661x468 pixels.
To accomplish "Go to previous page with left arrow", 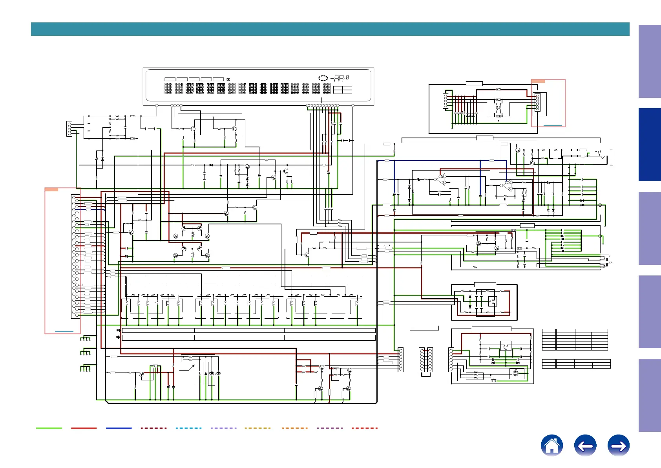I will tap(585, 445).
